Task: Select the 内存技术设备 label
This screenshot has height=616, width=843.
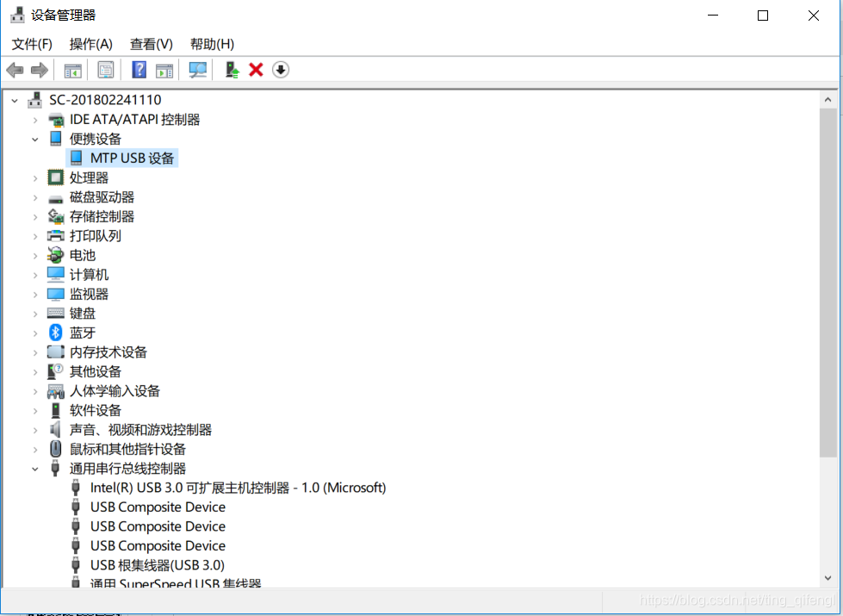Action: (108, 352)
